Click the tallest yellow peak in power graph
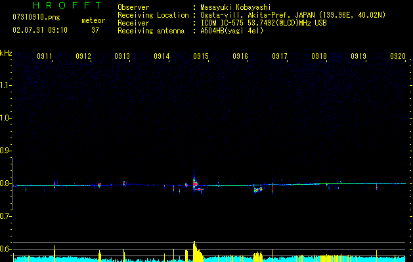The width and height of the screenshot is (413, 262). [x=194, y=252]
